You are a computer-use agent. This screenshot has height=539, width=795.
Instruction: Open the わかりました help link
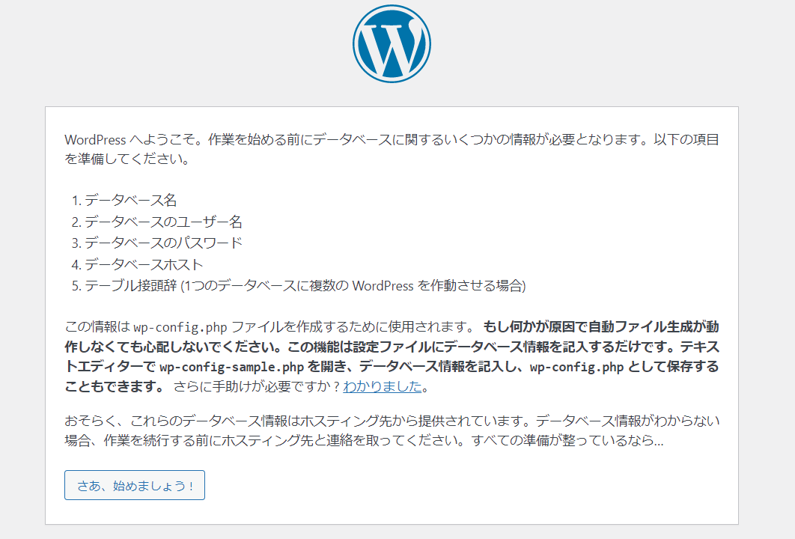tap(383, 387)
